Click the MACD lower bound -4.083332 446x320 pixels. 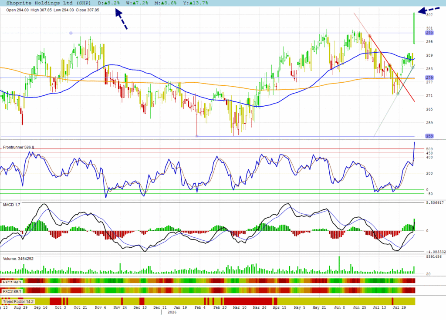point(435,252)
